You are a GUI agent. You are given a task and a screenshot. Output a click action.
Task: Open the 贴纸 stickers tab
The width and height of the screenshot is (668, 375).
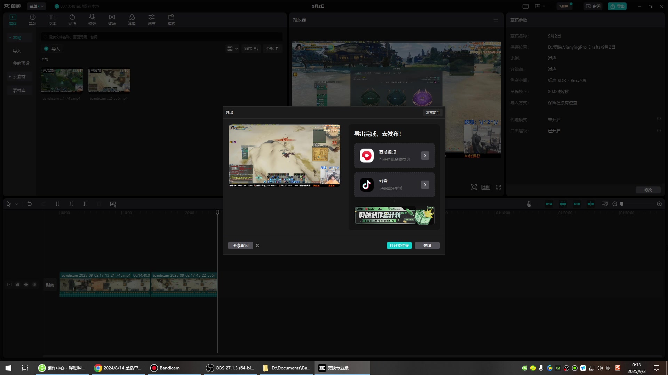point(72,20)
